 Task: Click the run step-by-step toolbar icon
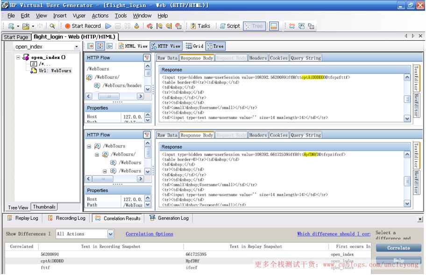137,26
